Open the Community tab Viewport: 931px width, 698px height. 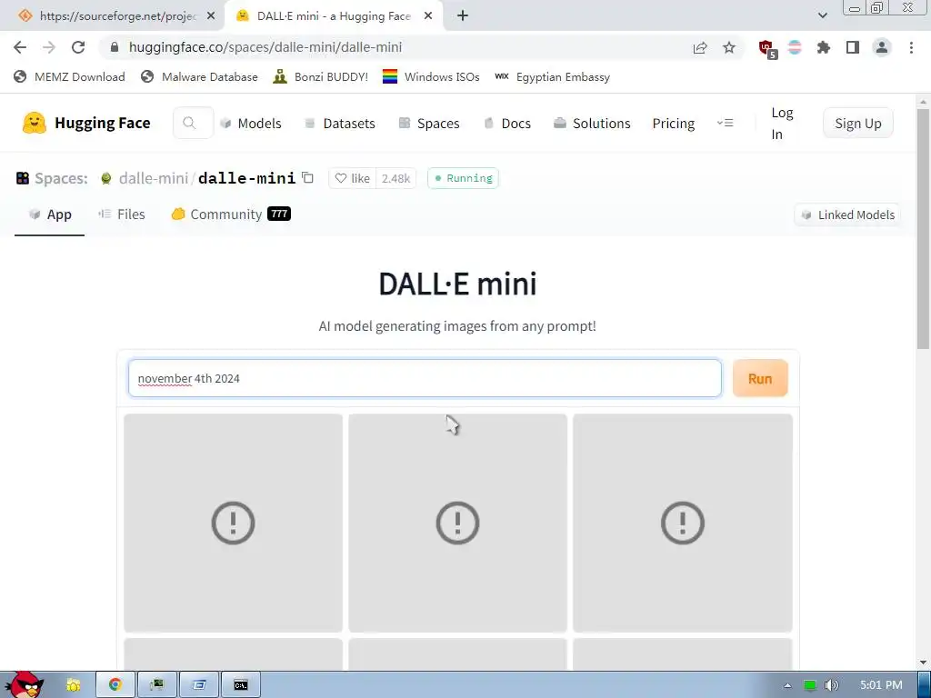(x=231, y=214)
